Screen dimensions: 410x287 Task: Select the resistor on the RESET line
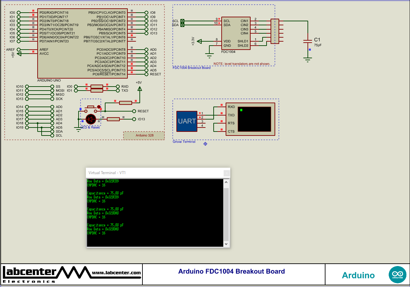(x=125, y=103)
